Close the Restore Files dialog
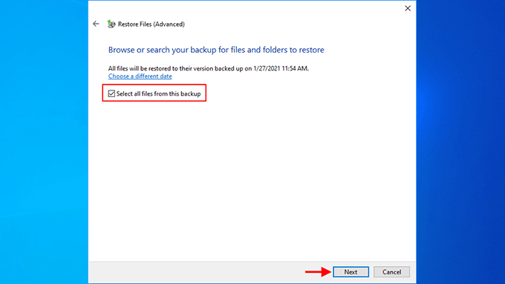This screenshot has height=284, width=505. [x=408, y=8]
